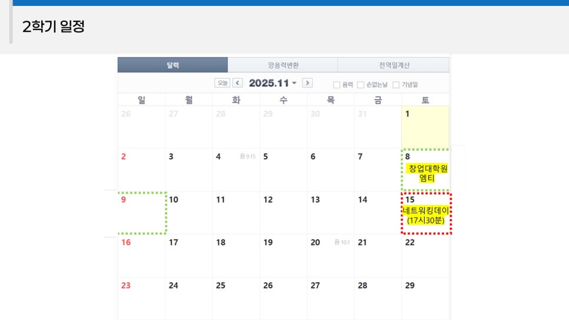569x320 pixels.
Task: Check the 기념일 checkbox
Action: 396,85
